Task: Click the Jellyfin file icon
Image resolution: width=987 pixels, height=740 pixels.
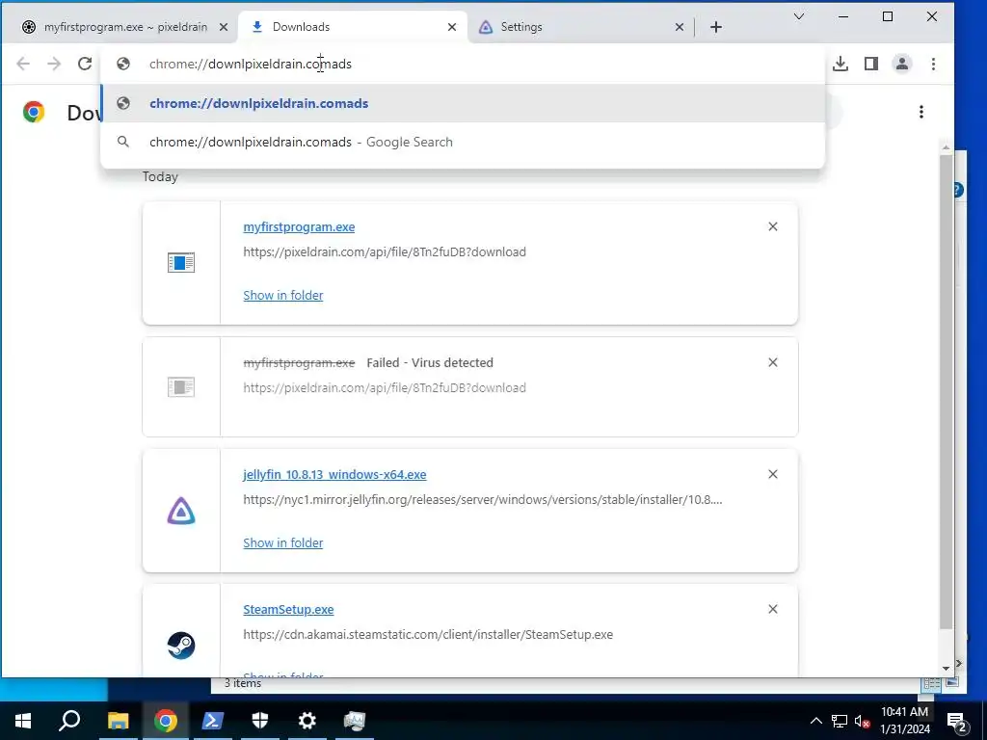Action: tap(181, 511)
